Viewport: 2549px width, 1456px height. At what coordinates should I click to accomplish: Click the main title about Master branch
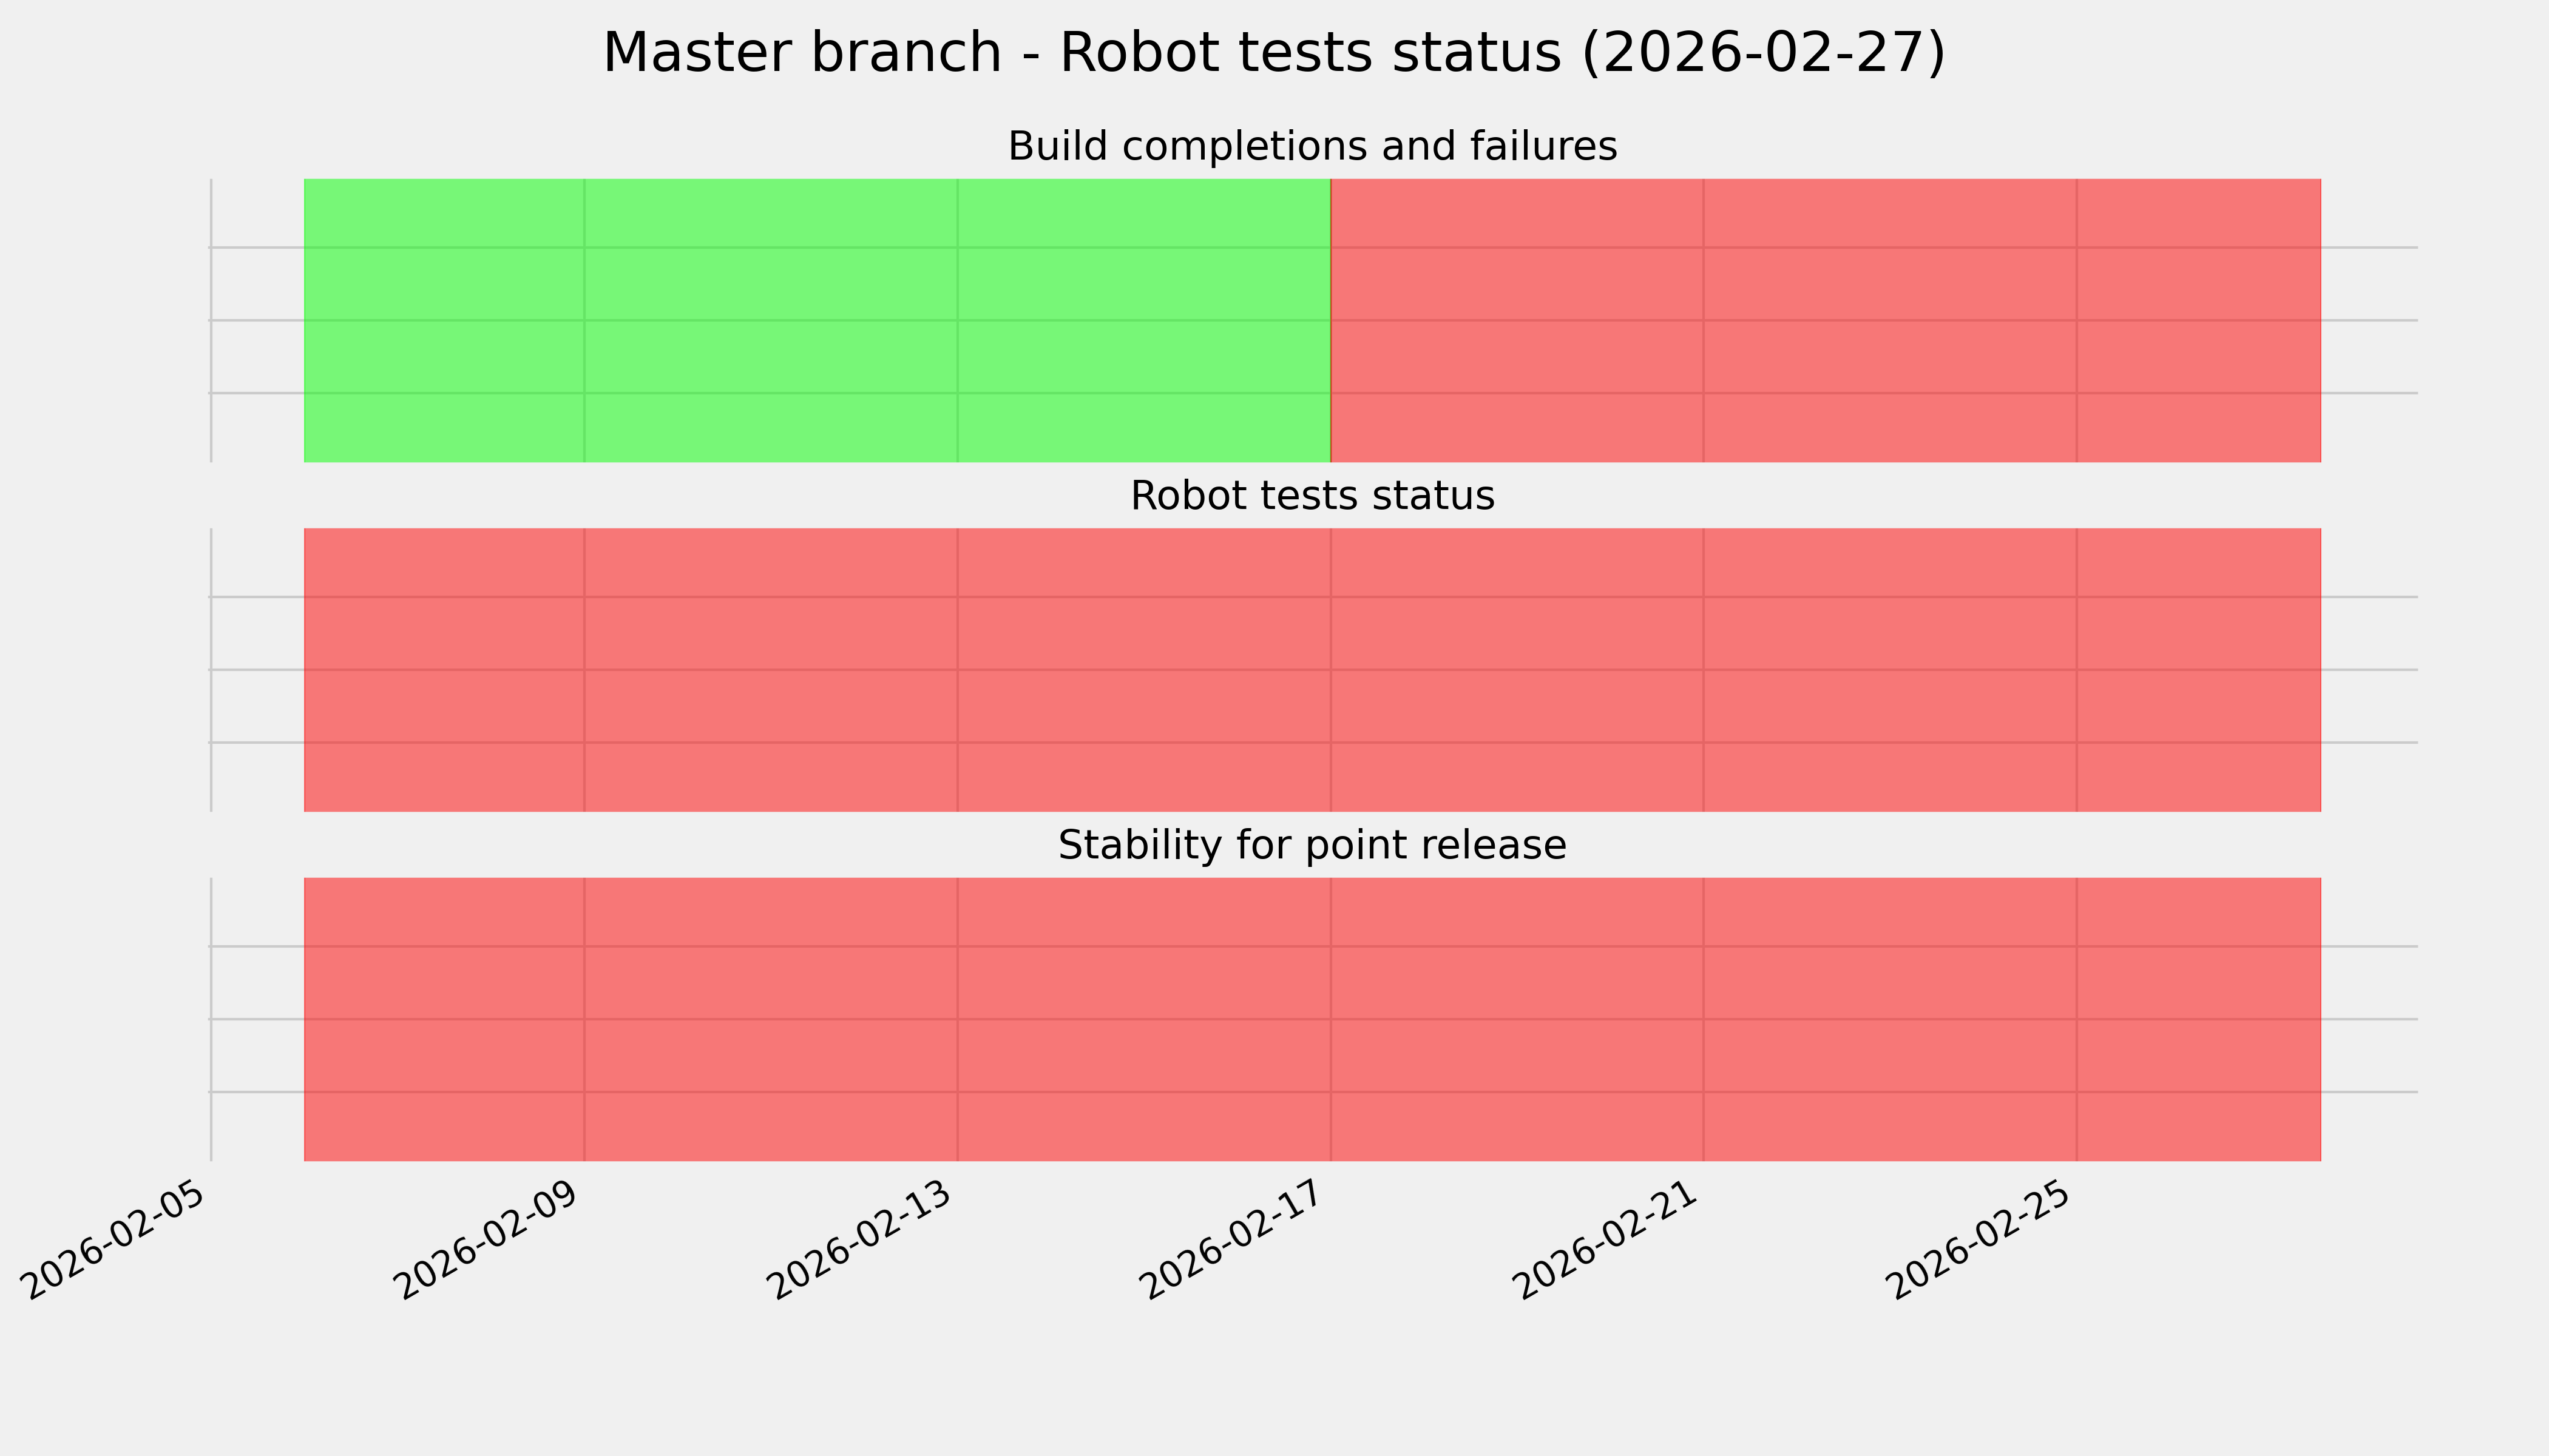tap(1273, 53)
